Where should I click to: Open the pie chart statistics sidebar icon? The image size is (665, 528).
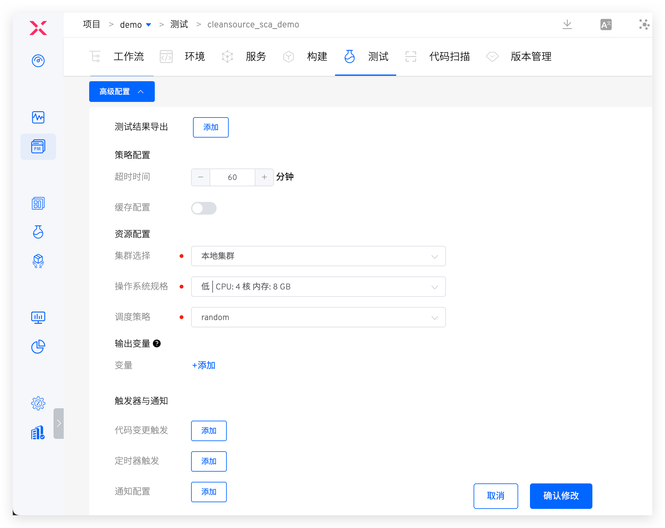tap(38, 347)
